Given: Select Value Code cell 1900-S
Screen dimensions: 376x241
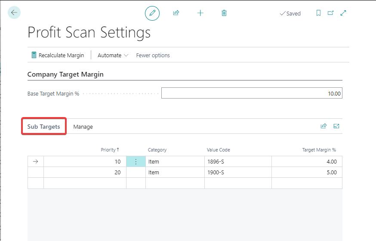Looking at the screenshot, I should tap(237, 173).
